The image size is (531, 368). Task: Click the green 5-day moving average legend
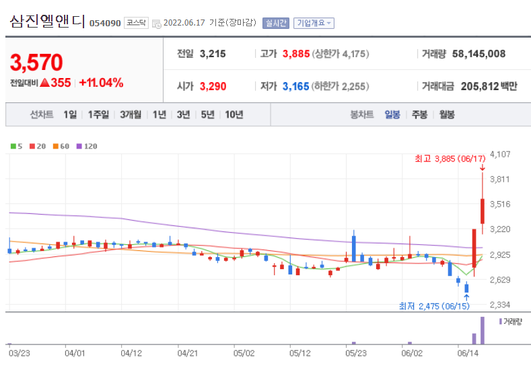click(16, 146)
